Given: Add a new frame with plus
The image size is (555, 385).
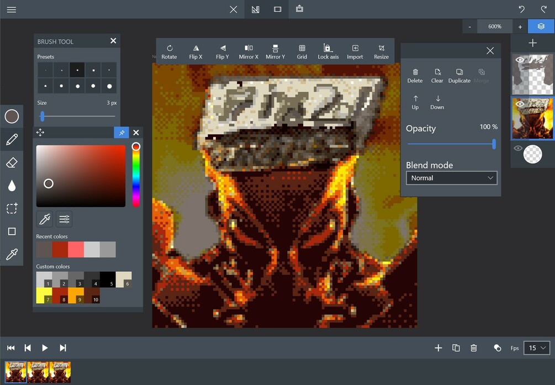Looking at the screenshot, I should (438, 348).
